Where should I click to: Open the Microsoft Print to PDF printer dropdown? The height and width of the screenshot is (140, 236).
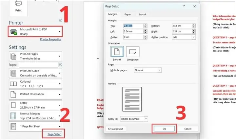35,31
